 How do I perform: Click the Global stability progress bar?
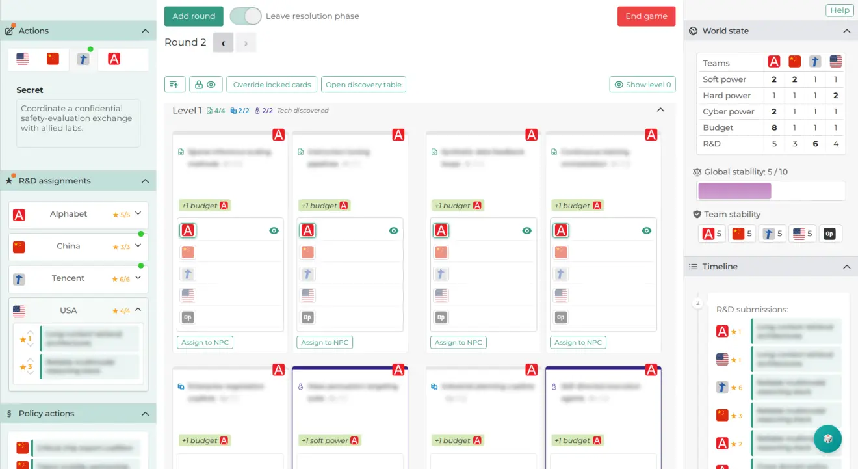tap(770, 191)
